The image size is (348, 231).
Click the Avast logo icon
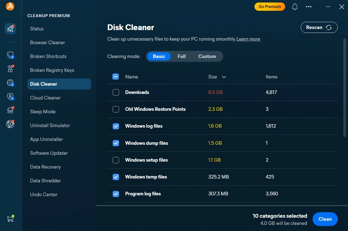coord(10,6)
